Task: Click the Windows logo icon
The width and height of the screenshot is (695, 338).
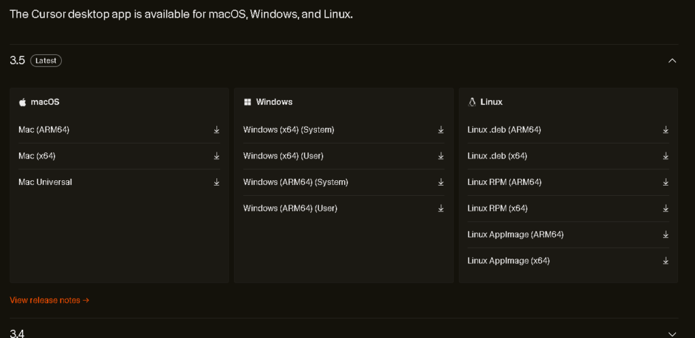Action: pos(247,102)
